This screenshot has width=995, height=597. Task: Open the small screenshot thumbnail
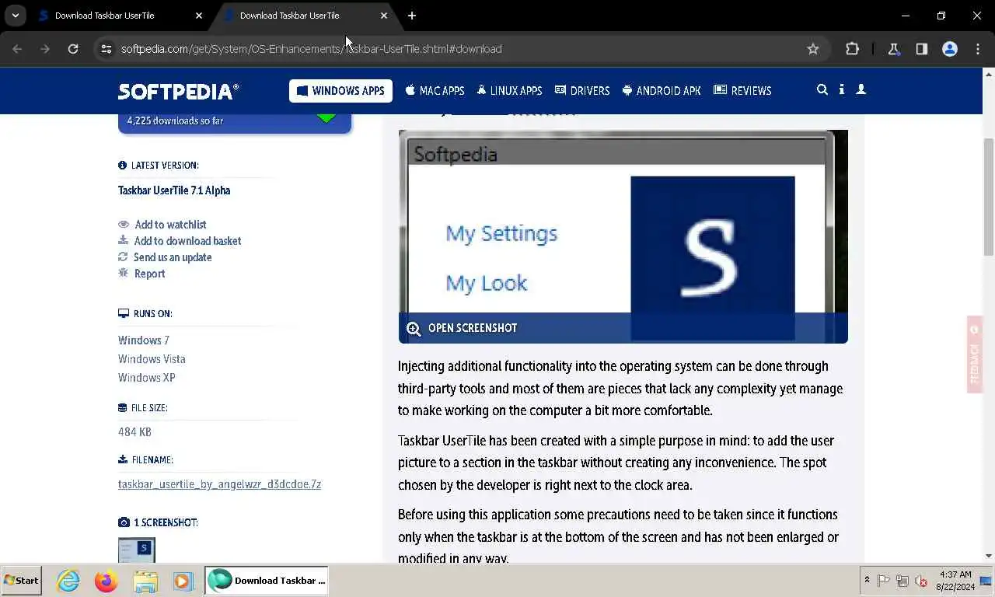[x=137, y=550]
